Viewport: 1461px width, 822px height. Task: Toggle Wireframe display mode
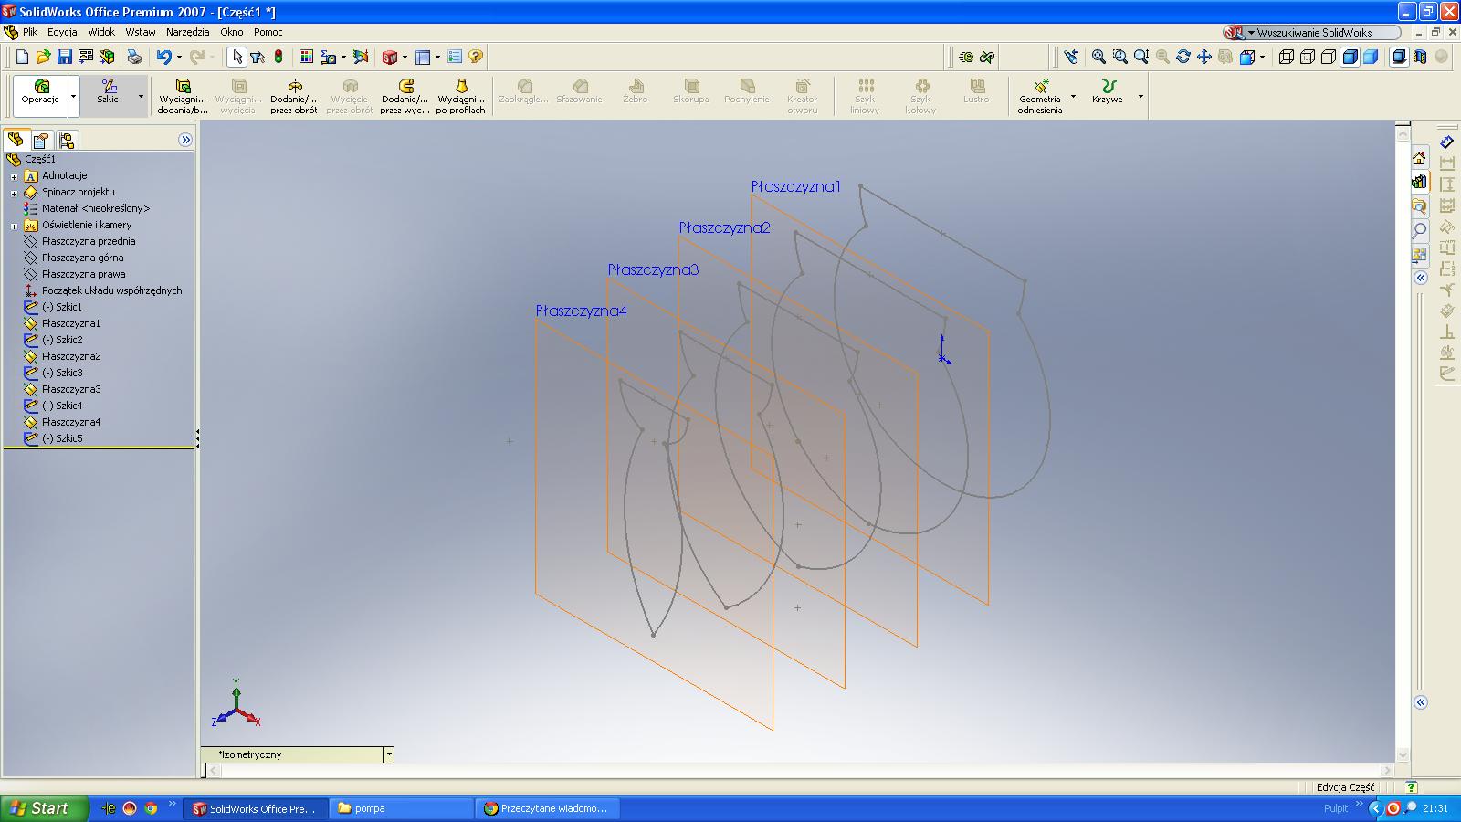coord(1287,57)
